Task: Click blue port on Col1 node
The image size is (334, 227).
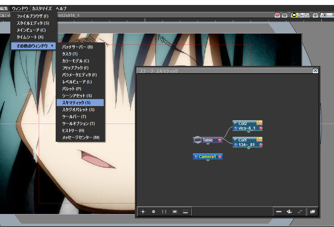Action: click(x=236, y=145)
